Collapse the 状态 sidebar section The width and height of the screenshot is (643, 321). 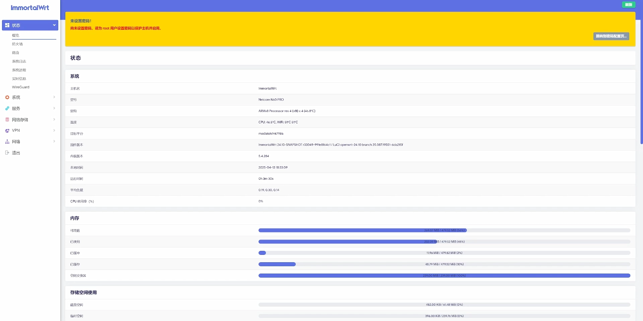[54, 25]
